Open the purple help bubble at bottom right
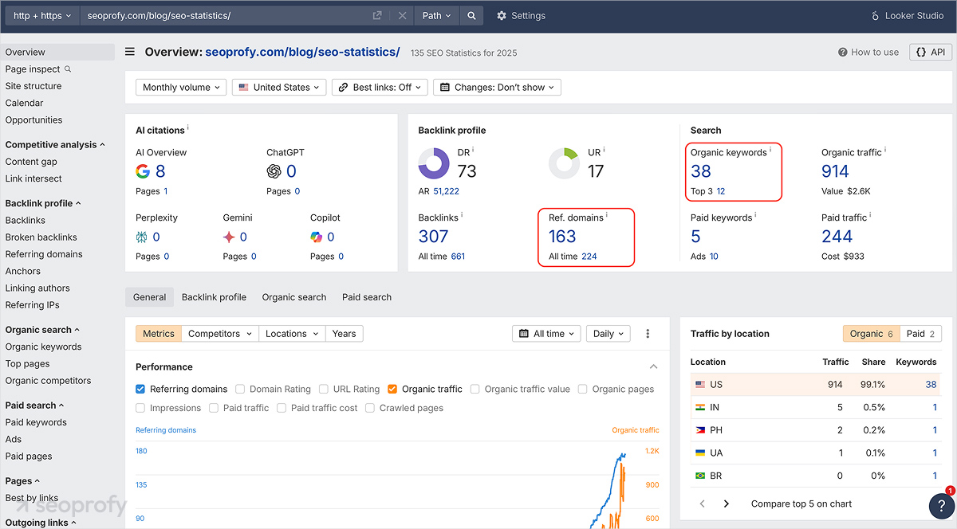Screen dimensions: 957x529 click(940, 506)
